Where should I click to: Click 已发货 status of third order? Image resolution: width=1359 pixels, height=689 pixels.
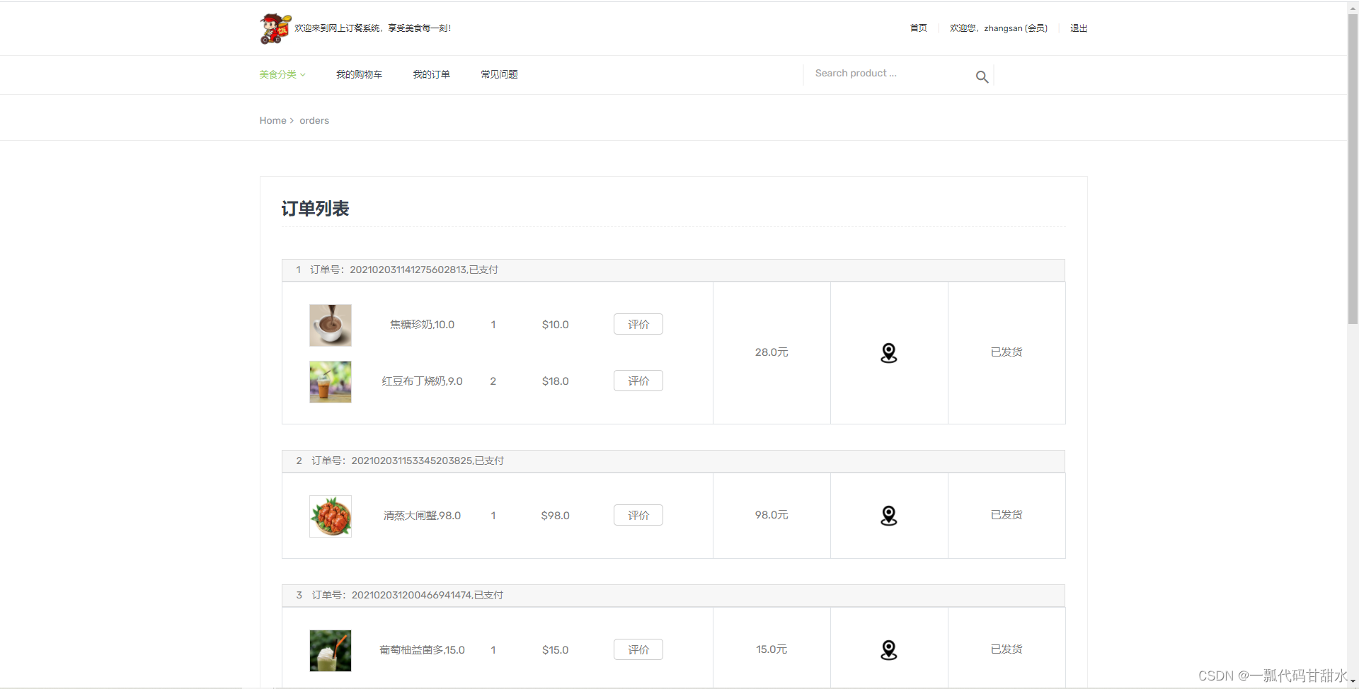[x=1007, y=649]
